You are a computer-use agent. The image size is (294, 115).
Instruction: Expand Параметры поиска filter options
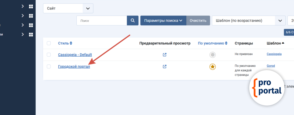(x=163, y=21)
